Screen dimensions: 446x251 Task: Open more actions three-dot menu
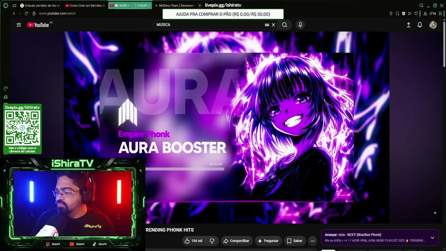313,241
